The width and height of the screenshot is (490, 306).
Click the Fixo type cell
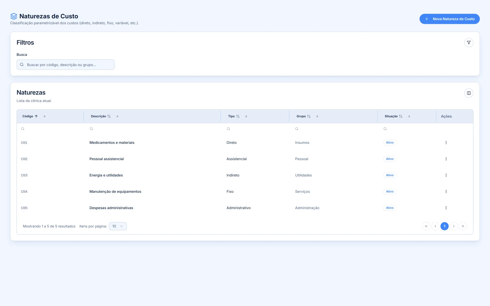[230, 192]
